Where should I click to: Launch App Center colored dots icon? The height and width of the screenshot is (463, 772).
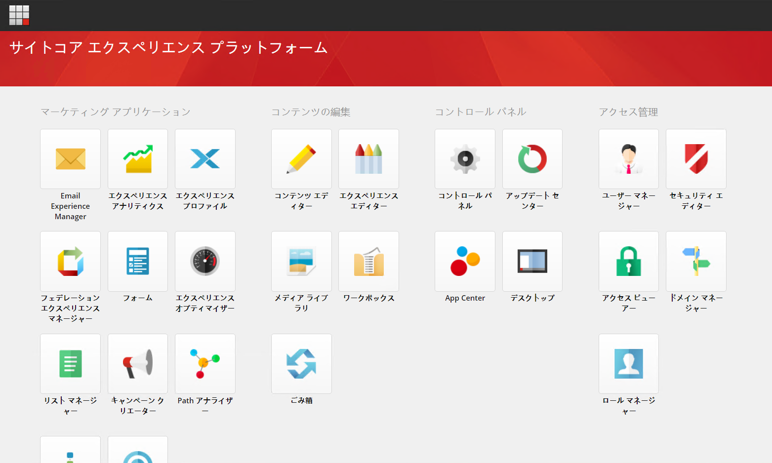pyautogui.click(x=465, y=261)
